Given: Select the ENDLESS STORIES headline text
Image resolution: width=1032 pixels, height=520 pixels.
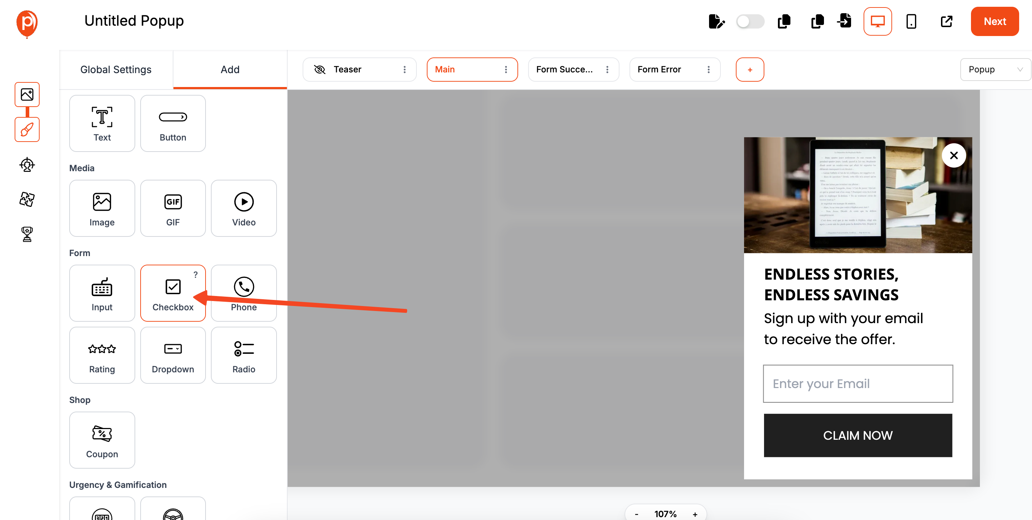Looking at the screenshot, I should [831, 284].
